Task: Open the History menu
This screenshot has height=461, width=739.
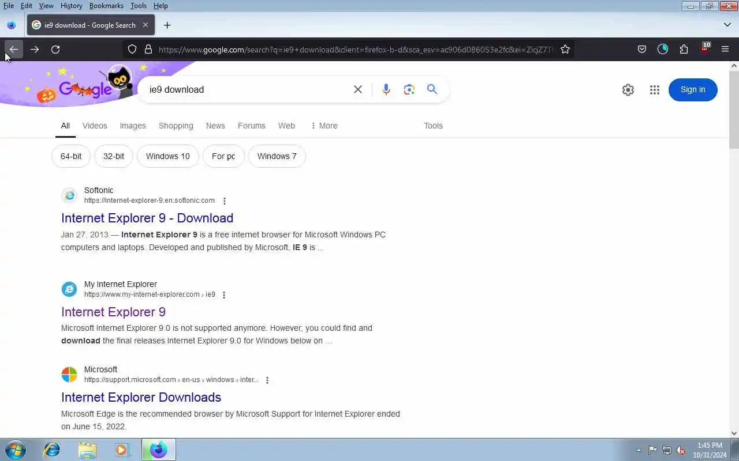Action: 72,6
